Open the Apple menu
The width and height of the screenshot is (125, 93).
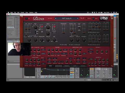click(8, 12)
